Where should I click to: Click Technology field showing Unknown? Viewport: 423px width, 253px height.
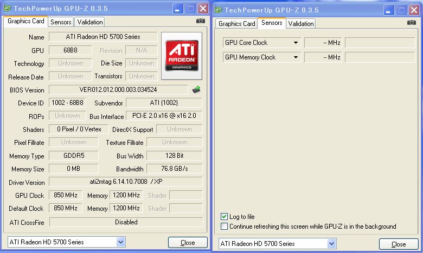[70, 63]
